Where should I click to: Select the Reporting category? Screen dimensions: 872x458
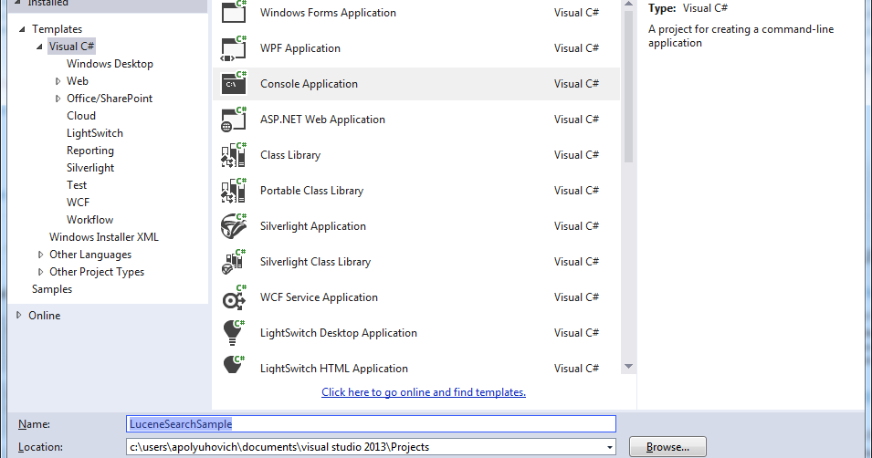tap(90, 151)
